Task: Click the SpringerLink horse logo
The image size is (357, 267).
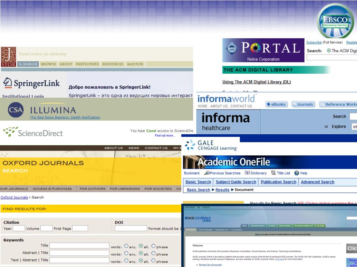Action: point(8,83)
